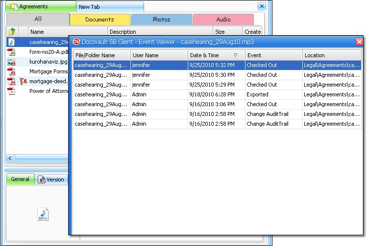Close the Agreements tab with blue X
The height and width of the screenshot is (246, 367).
pos(262,6)
